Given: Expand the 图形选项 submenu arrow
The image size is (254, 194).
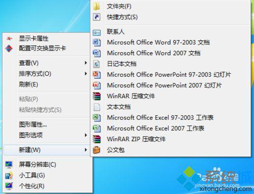Looking at the screenshot, I should [x=86, y=135].
